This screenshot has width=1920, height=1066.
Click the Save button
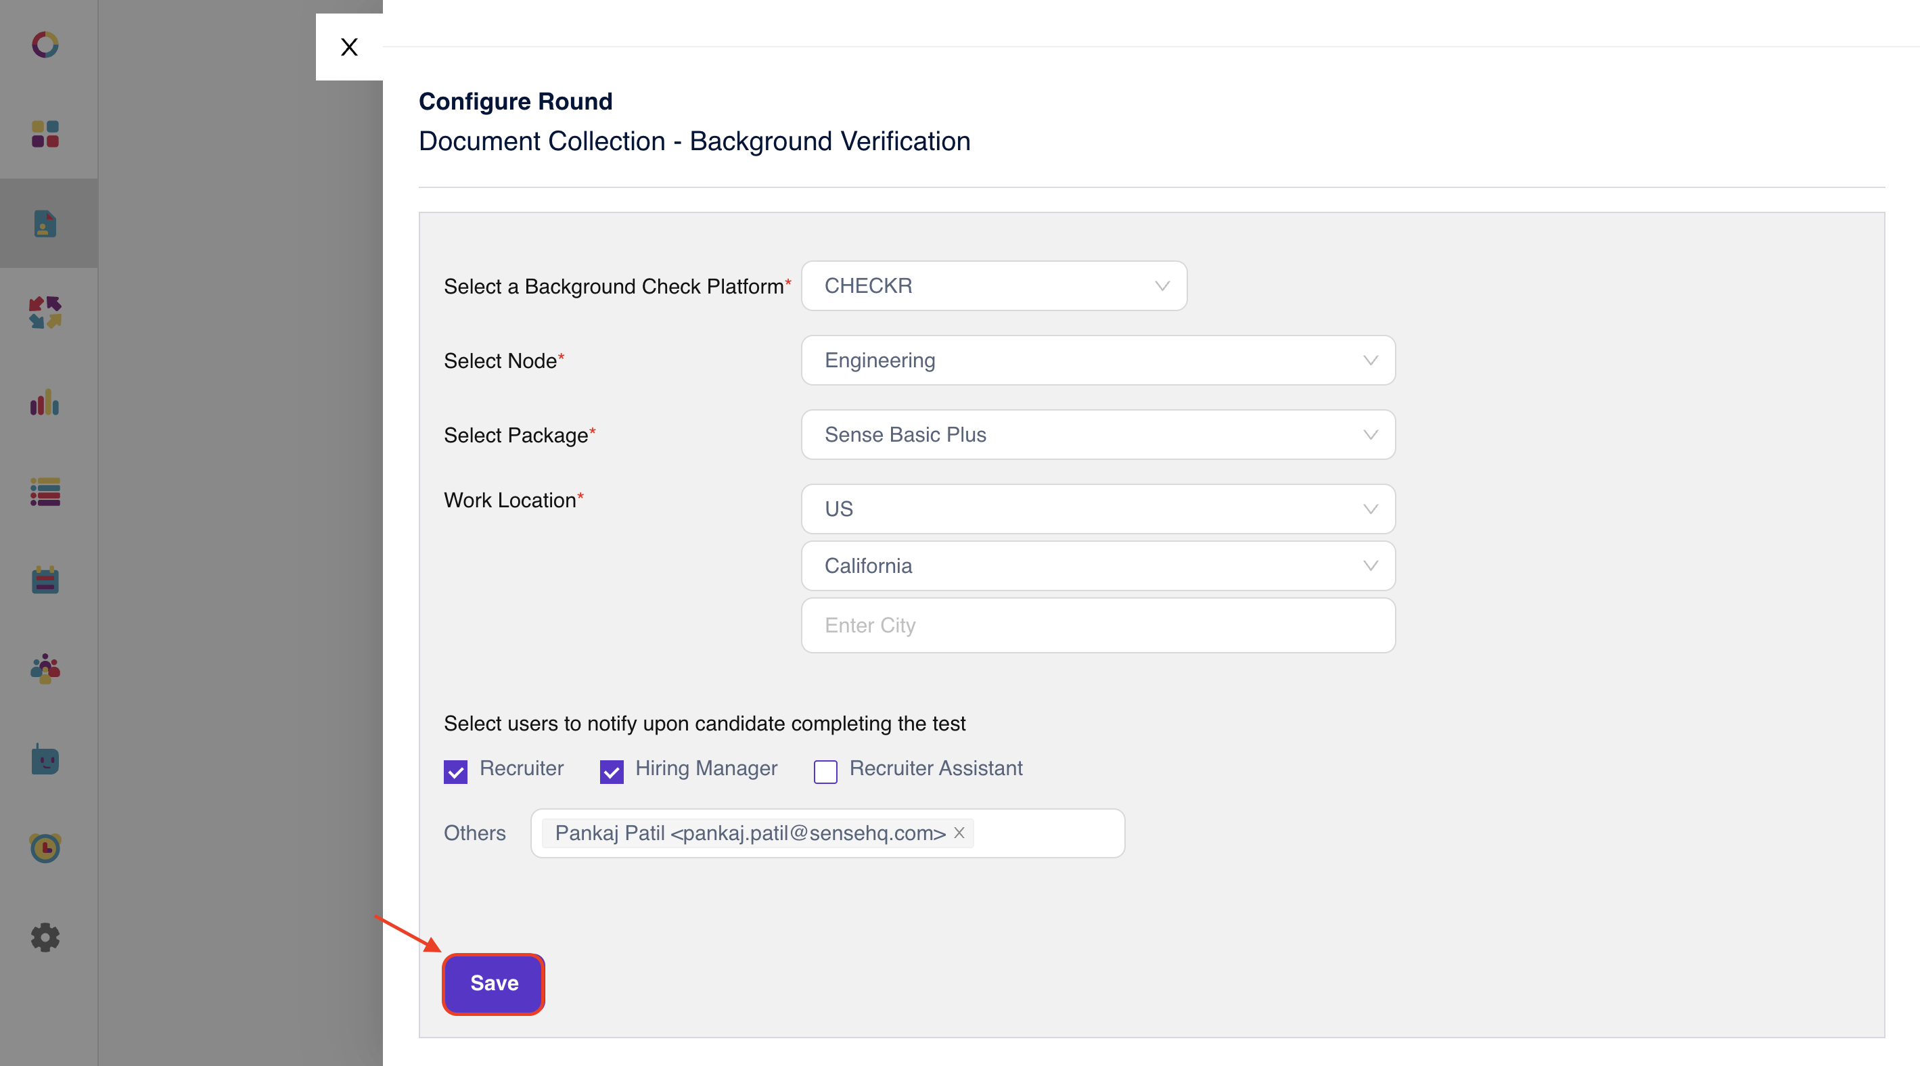coord(493,984)
